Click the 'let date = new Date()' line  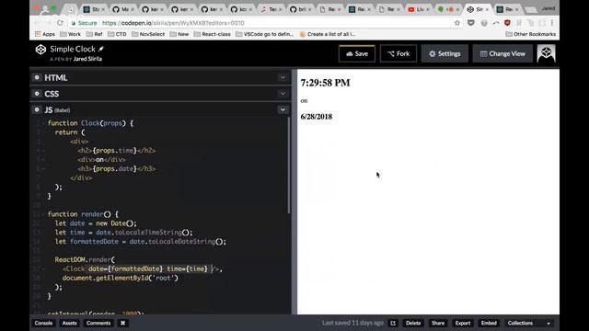(x=96, y=223)
